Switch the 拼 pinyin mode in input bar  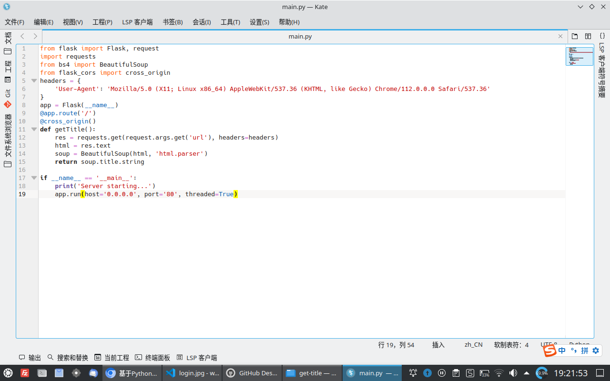click(585, 351)
